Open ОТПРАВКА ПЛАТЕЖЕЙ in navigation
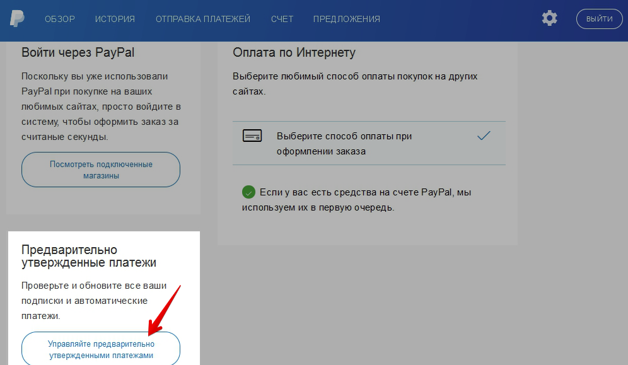The image size is (628, 365). pyautogui.click(x=203, y=19)
